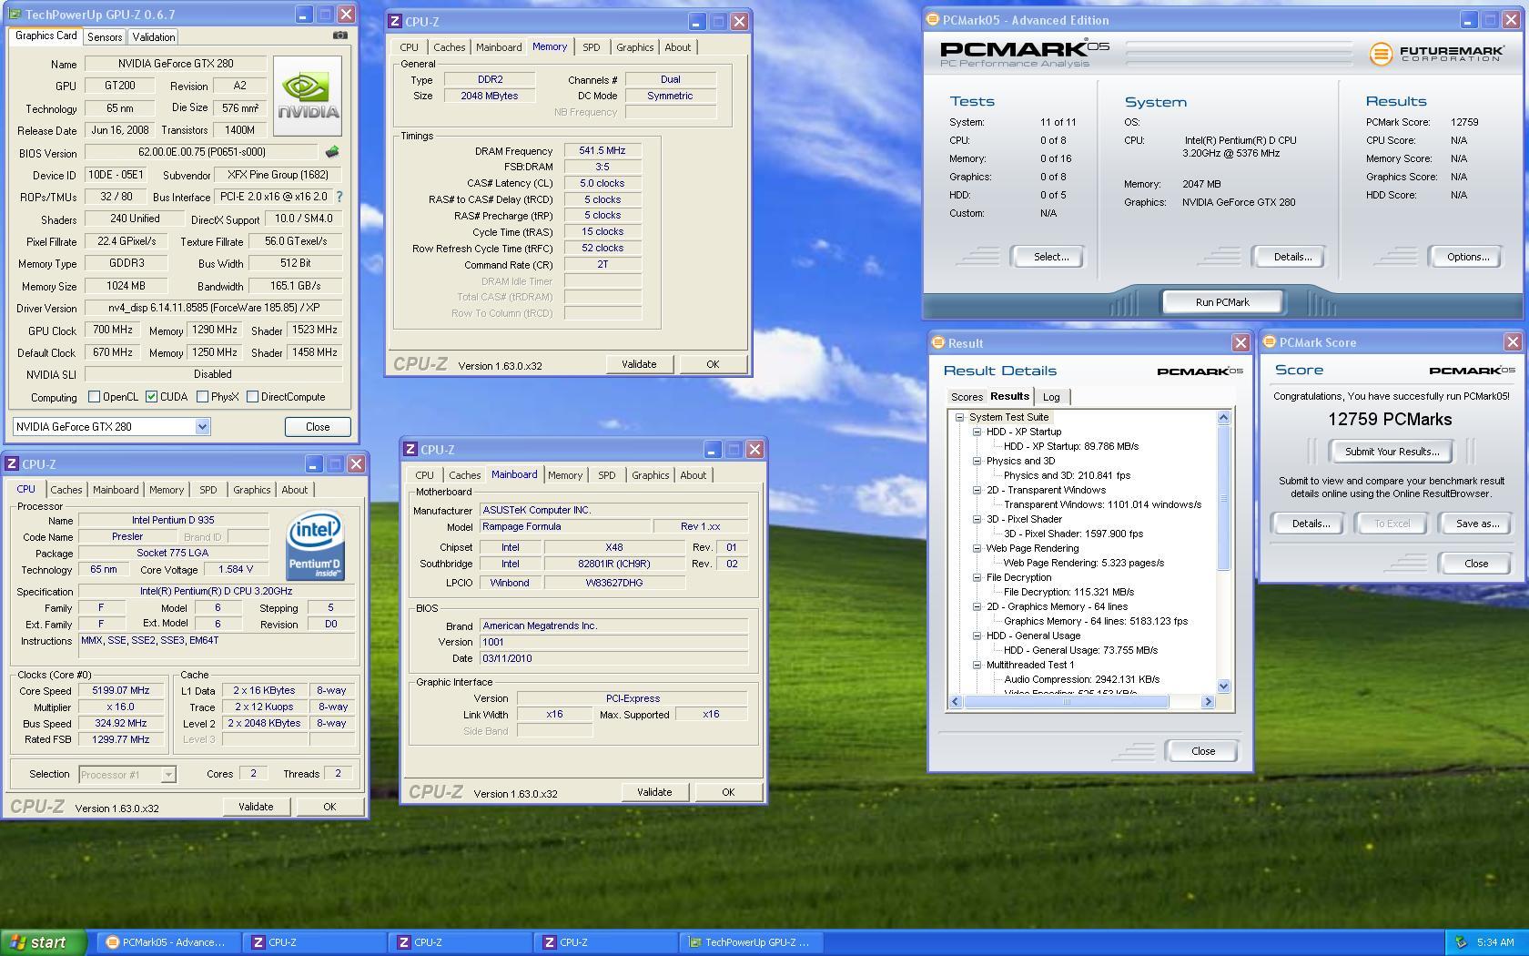Click OK in CPU-Z Mainboard window
Viewport: 1529px width, 956px height.
728,792
